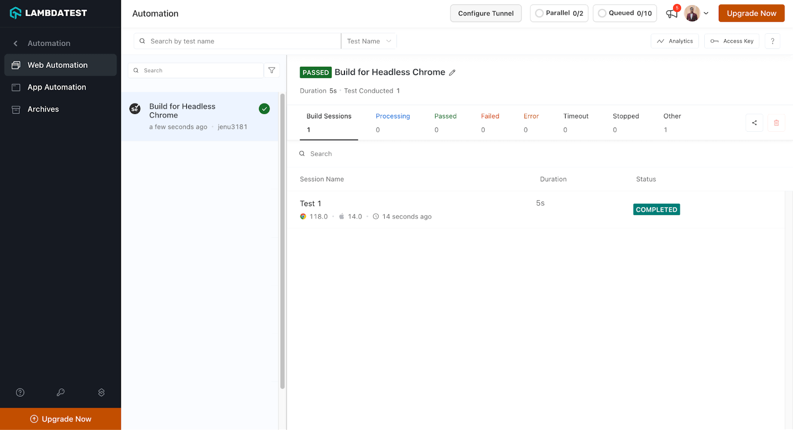Open Archives in the sidebar
The image size is (793, 430).
tap(43, 109)
